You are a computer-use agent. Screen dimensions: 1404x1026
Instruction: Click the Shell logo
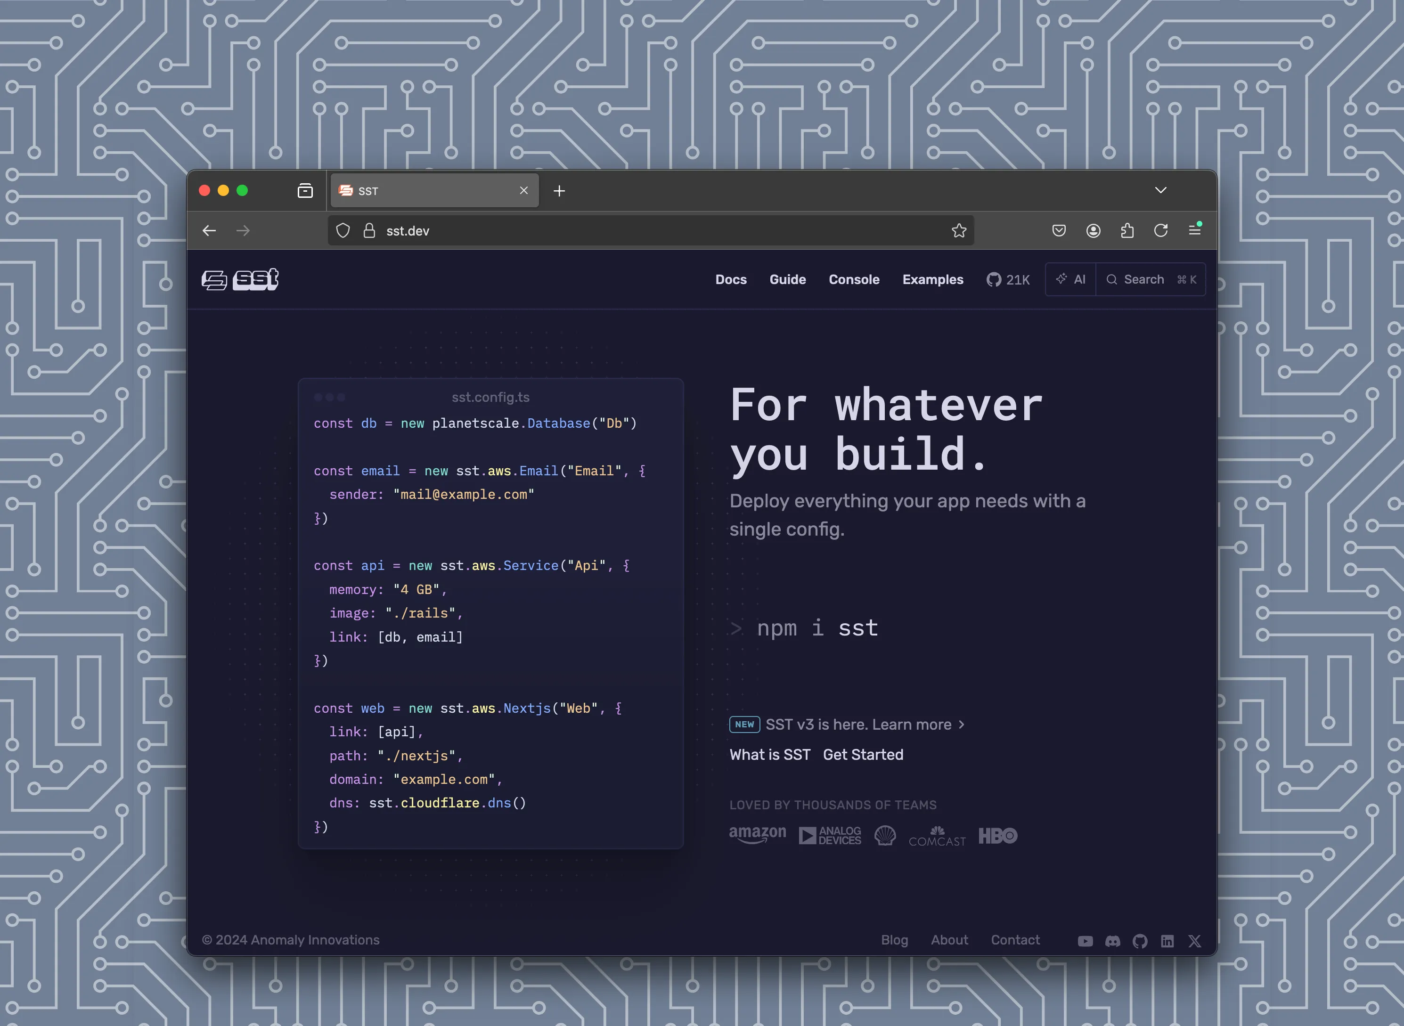click(x=885, y=835)
